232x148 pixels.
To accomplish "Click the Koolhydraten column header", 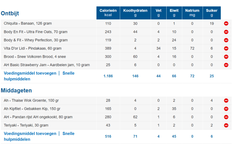I will pyautogui.click(x=135, y=13).
